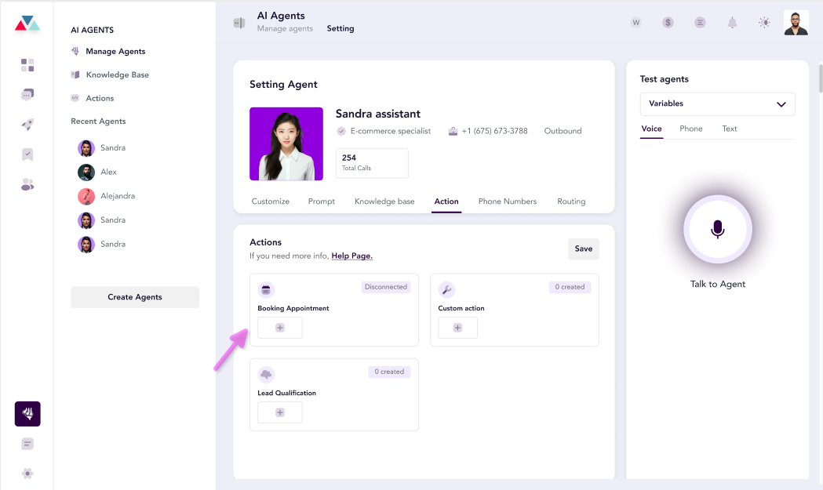Open the contacts people icon in sidebar
Screen dimensions: 823x490
pyautogui.click(x=27, y=185)
